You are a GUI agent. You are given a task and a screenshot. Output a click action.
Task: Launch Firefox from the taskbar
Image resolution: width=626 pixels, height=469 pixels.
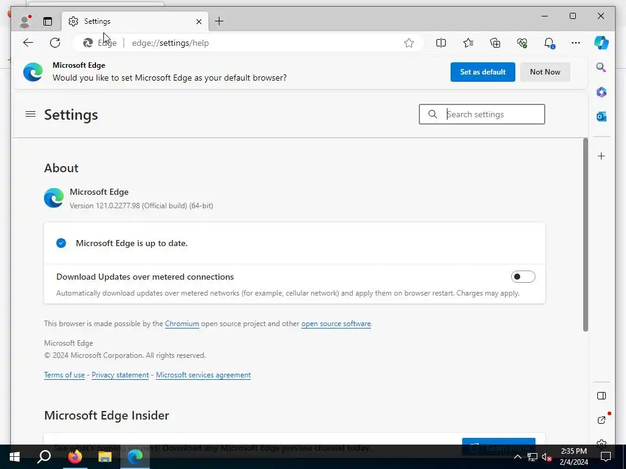75,457
